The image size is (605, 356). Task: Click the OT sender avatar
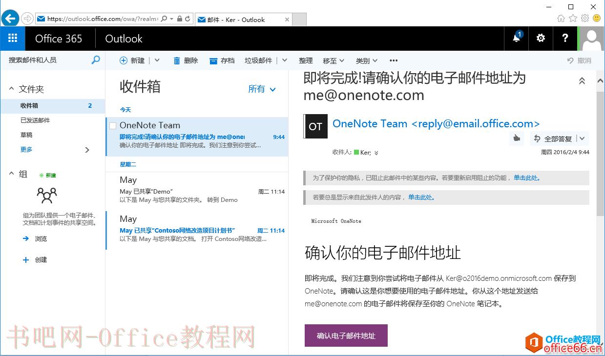point(315,126)
